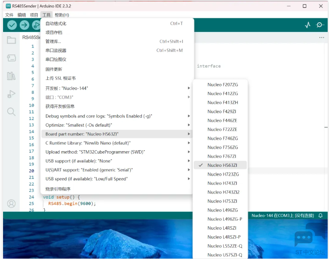
Task: Open the 编辑 menu
Action: click(21, 15)
